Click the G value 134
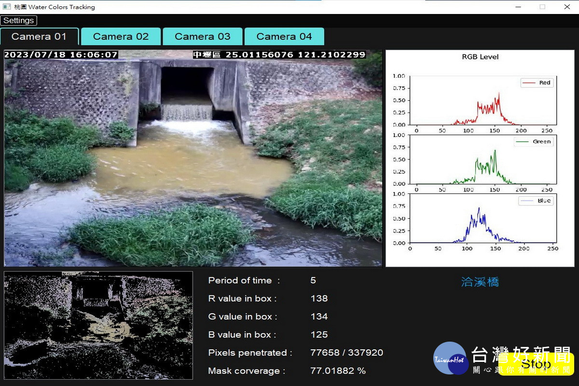Image resolution: width=579 pixels, height=386 pixels. tap(319, 317)
